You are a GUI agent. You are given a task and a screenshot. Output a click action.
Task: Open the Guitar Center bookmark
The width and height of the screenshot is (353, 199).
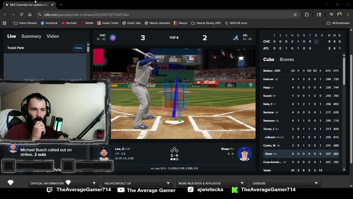108,23
